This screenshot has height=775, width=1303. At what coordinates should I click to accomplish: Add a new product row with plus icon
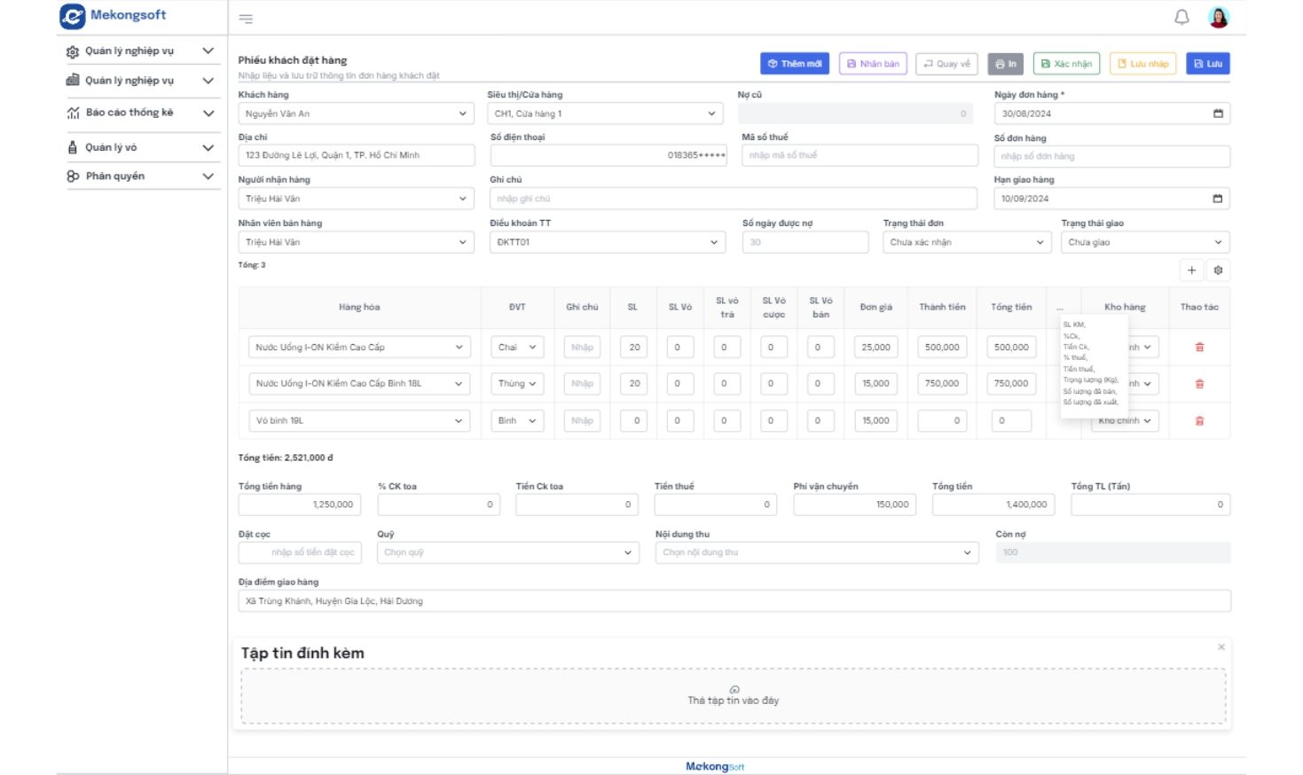[x=1191, y=270]
